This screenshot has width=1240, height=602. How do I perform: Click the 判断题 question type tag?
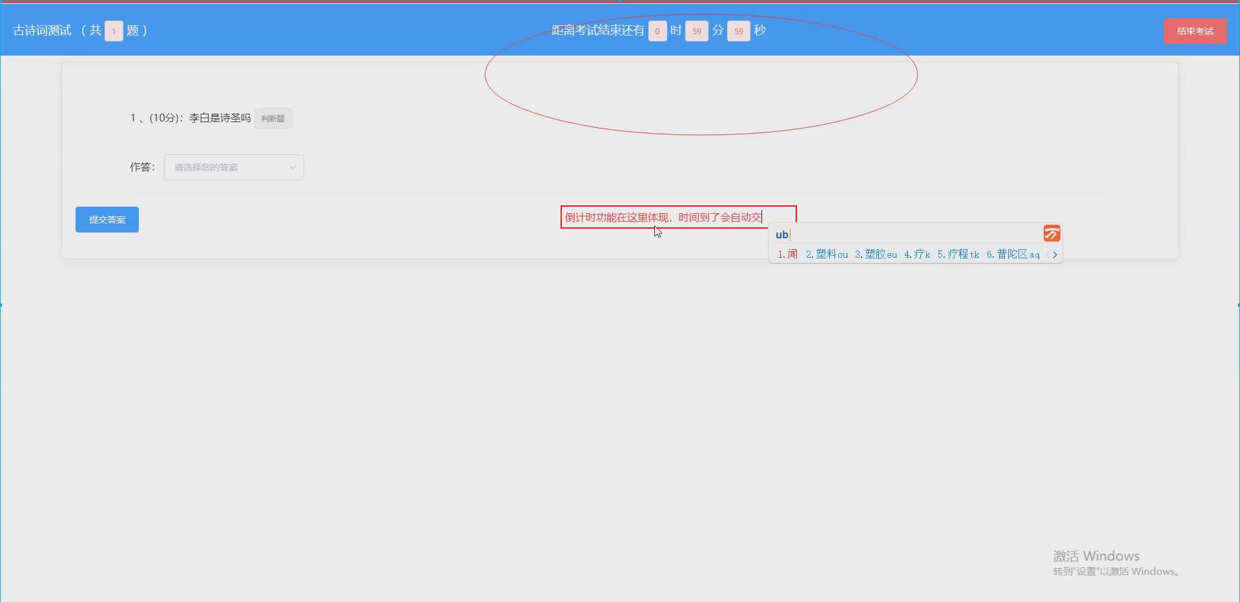[273, 118]
